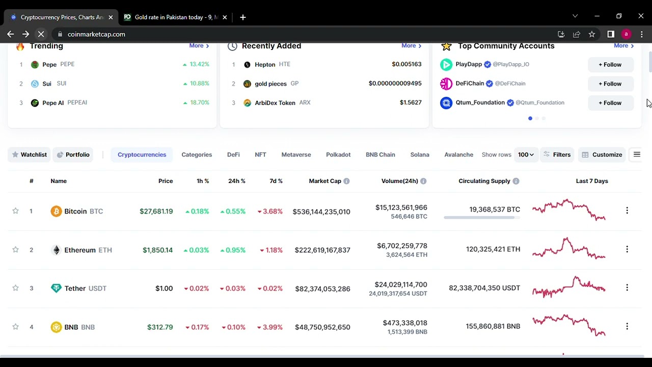The height and width of the screenshot is (367, 652).
Task: Open the Customize columns button
Action: [602, 154]
